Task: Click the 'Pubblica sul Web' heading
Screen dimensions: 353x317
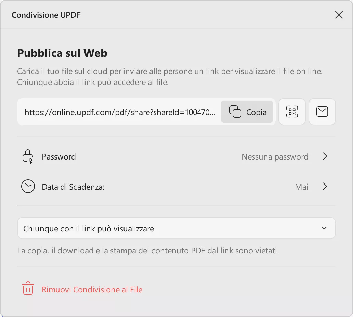Action: 62,53
